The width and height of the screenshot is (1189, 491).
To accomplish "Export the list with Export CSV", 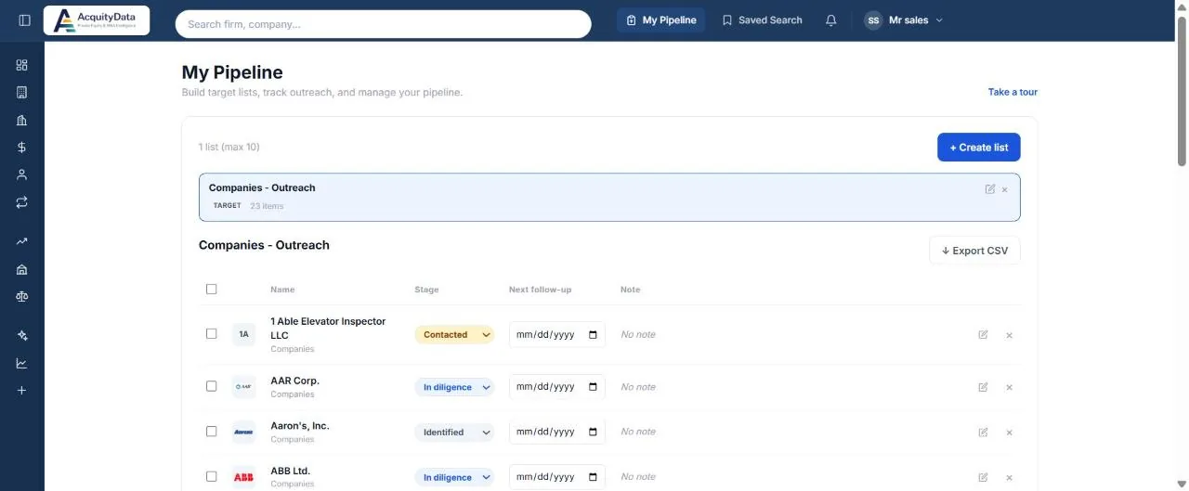I will tap(974, 251).
